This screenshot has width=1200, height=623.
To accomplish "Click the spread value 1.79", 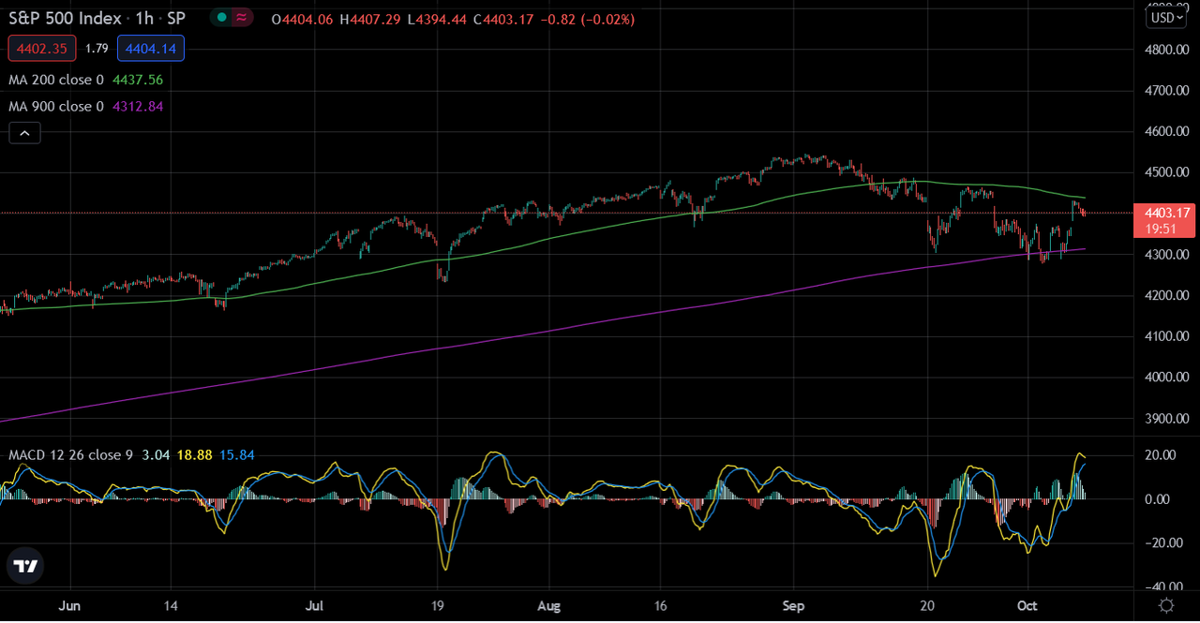I will click(97, 48).
